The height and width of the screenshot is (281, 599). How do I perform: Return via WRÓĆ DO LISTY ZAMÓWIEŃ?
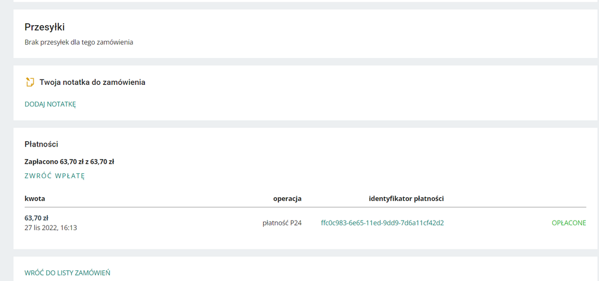coord(67,273)
